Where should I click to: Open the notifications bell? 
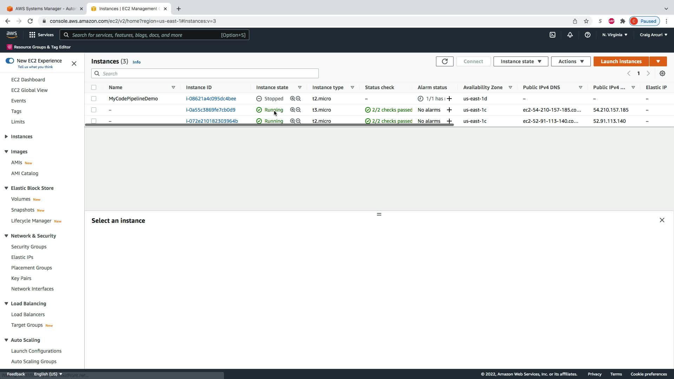pyautogui.click(x=570, y=35)
